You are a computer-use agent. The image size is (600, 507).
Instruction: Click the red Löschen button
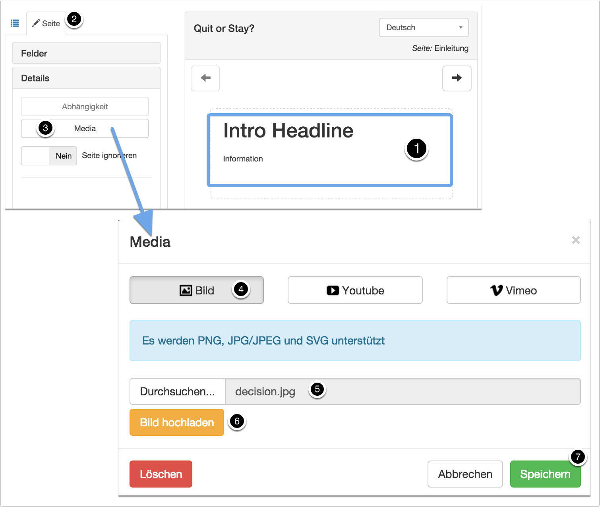[161, 474]
